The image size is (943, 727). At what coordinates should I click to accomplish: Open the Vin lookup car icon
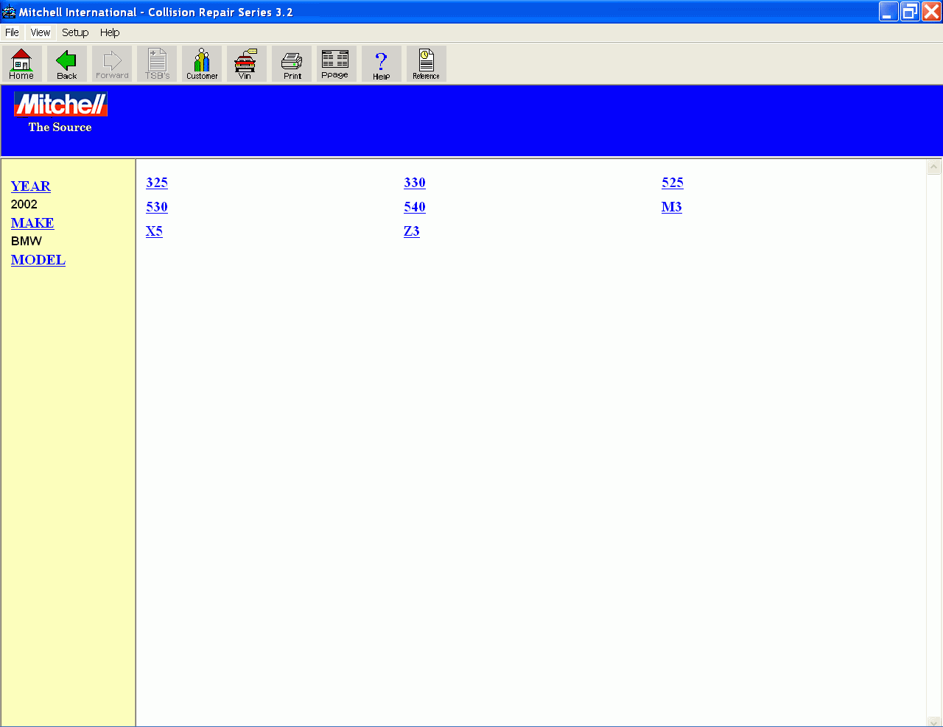[246, 63]
